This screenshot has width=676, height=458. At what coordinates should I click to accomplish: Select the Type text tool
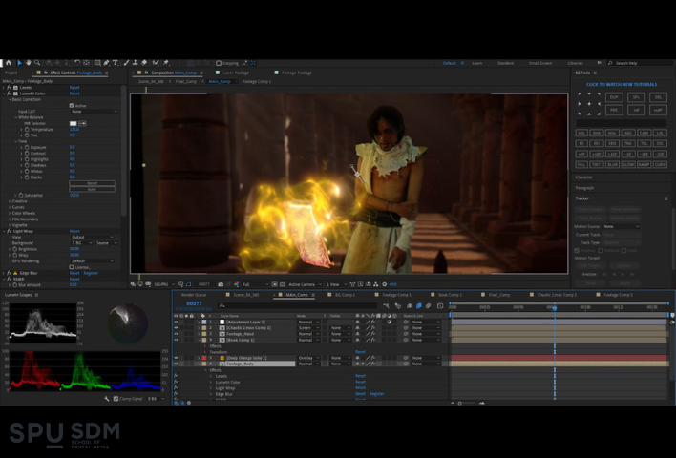116,63
